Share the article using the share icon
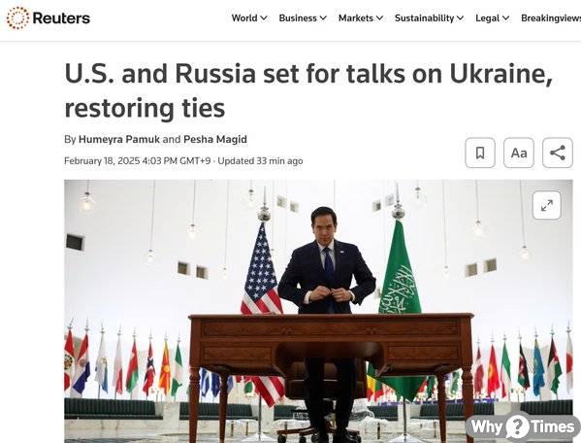The height and width of the screenshot is (443, 581). [558, 153]
